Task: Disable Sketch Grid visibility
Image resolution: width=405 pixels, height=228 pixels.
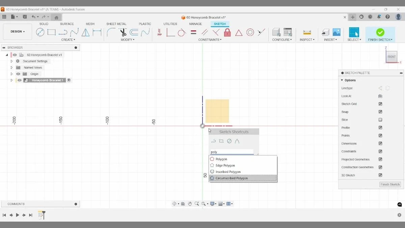Action: tap(380, 104)
